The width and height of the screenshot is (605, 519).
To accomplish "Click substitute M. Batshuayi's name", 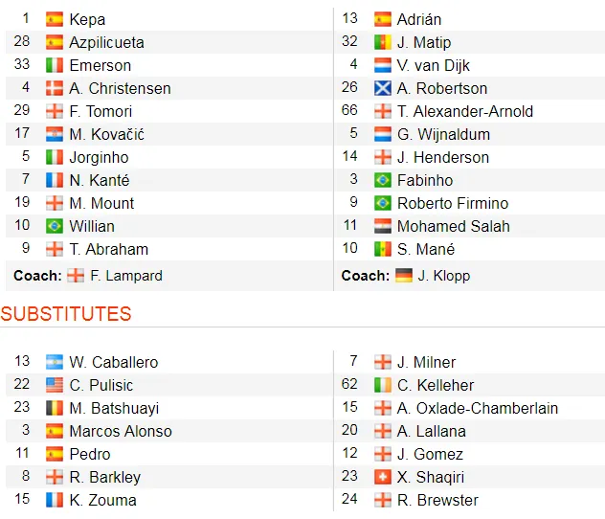I will pos(114,408).
